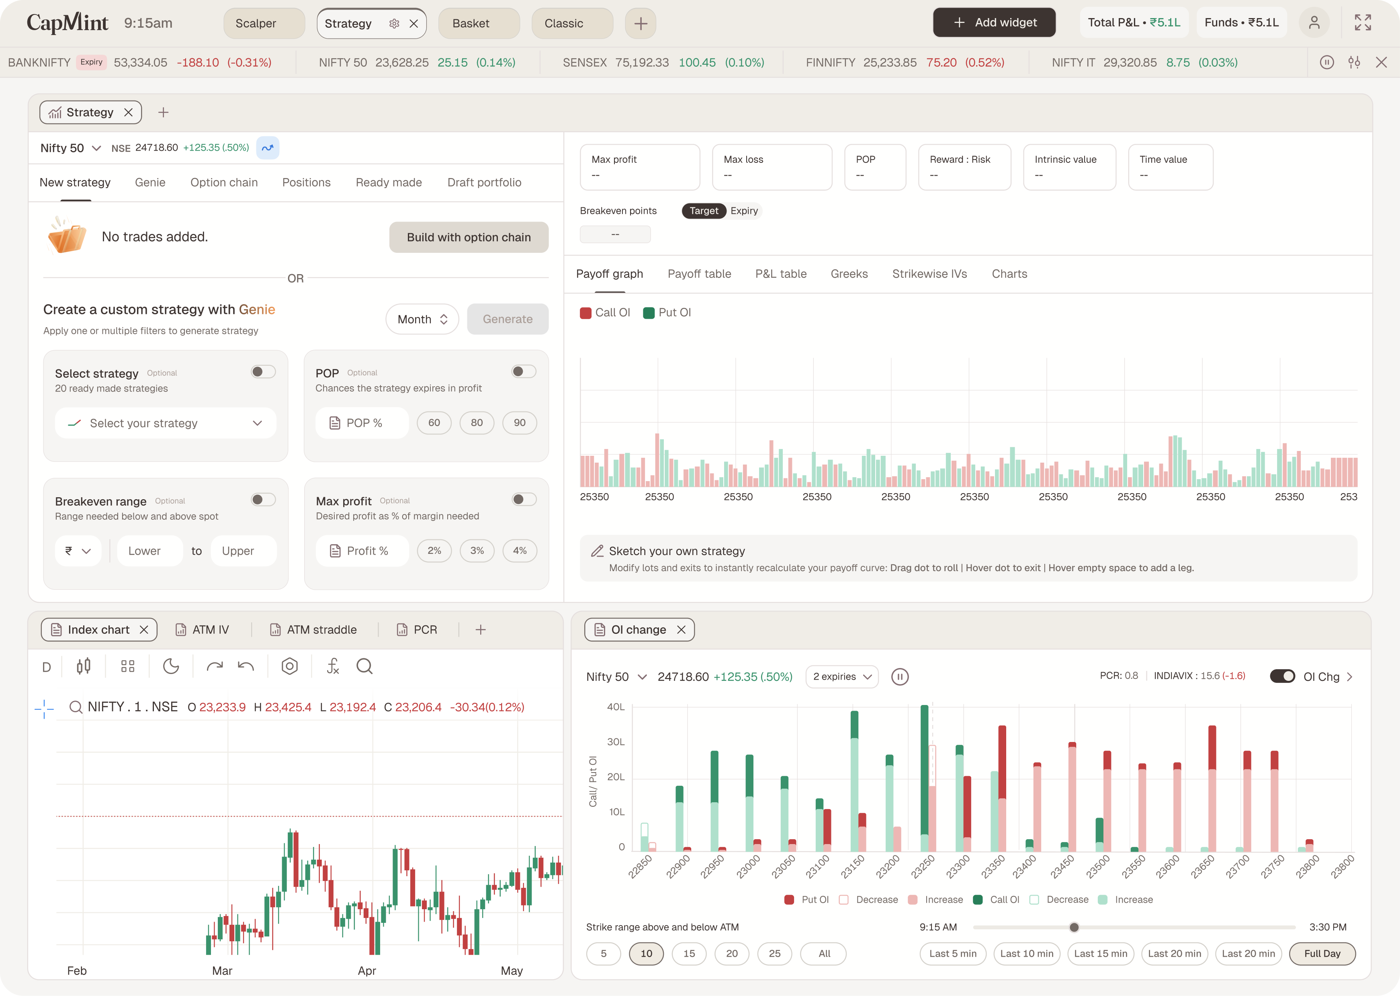Add a new widget tab next to Strategy

[x=163, y=112]
